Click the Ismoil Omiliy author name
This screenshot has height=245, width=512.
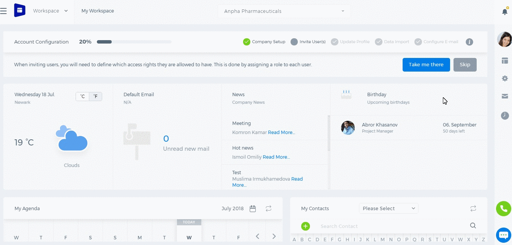(x=247, y=157)
